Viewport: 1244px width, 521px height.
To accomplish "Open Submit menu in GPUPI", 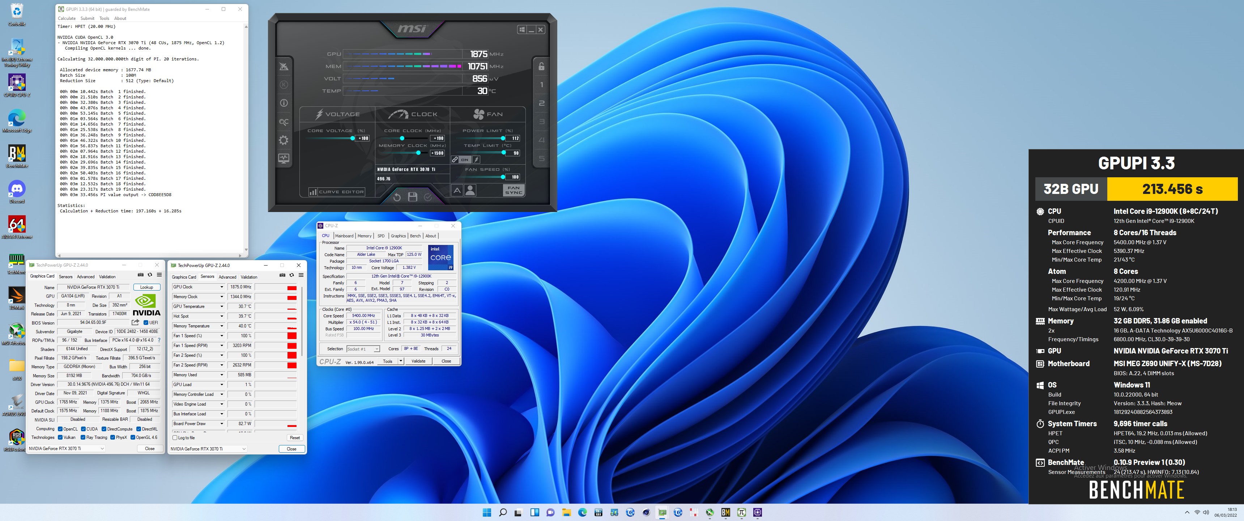I will coord(88,18).
